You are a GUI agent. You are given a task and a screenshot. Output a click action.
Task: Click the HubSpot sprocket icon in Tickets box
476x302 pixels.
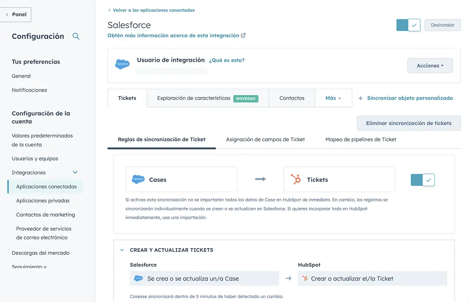coord(296,179)
